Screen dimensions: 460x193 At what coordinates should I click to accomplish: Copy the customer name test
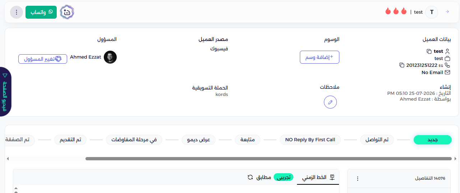(x=429, y=51)
